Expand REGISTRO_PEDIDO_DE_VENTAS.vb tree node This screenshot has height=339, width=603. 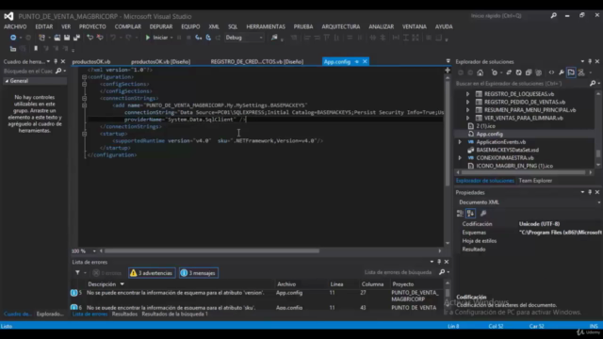(x=467, y=102)
